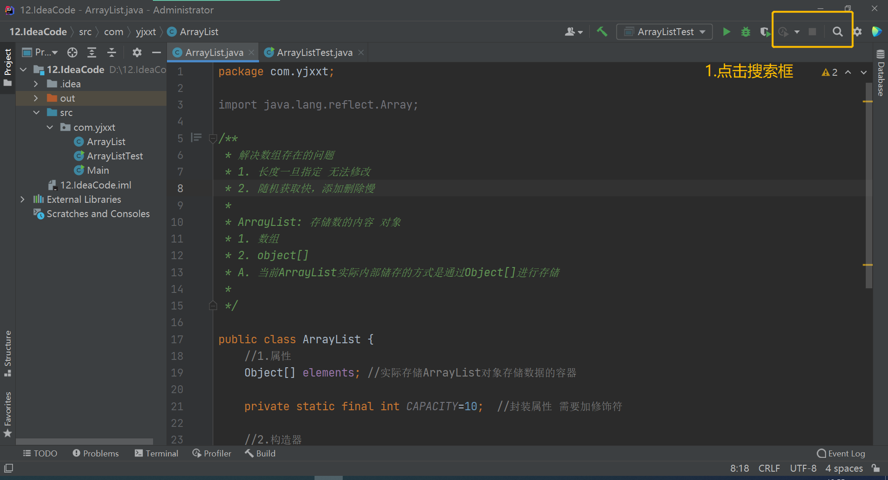Close the ArrayList.java tab
Image resolution: width=888 pixels, height=480 pixels.
[251, 53]
